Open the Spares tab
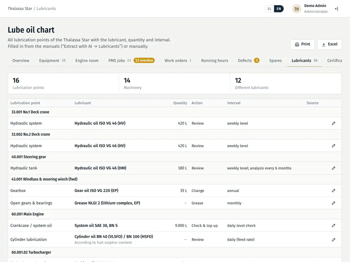This screenshot has width=350, height=262. tap(275, 61)
